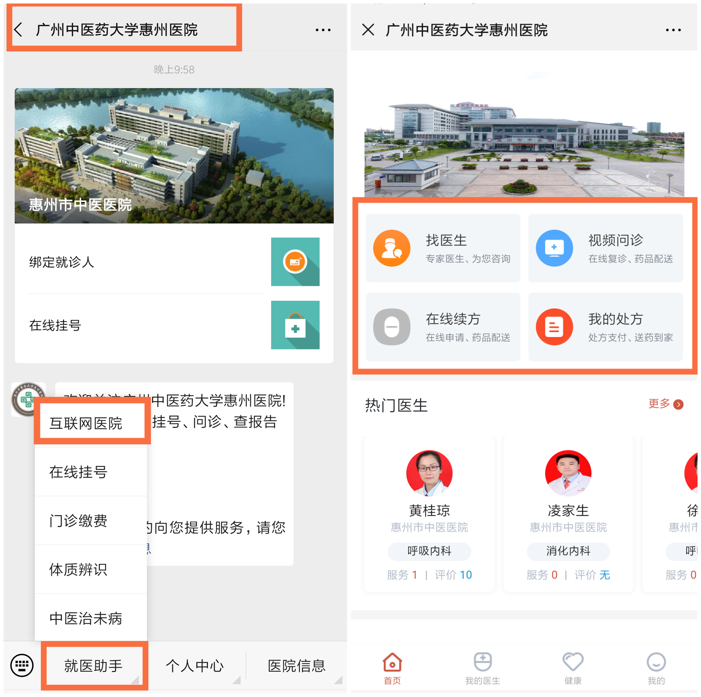Click 处方支付、送药到家 subtitle
This screenshot has height=697, width=701.
pos(630,337)
